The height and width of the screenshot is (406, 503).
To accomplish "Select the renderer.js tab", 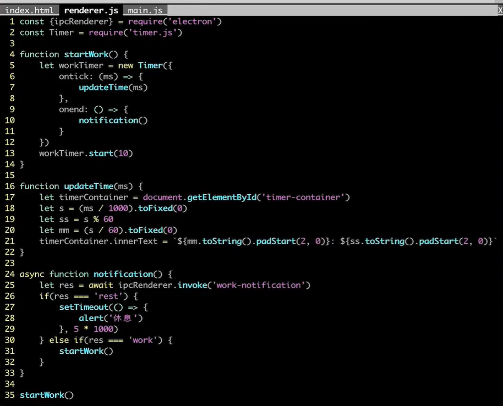I will [91, 10].
